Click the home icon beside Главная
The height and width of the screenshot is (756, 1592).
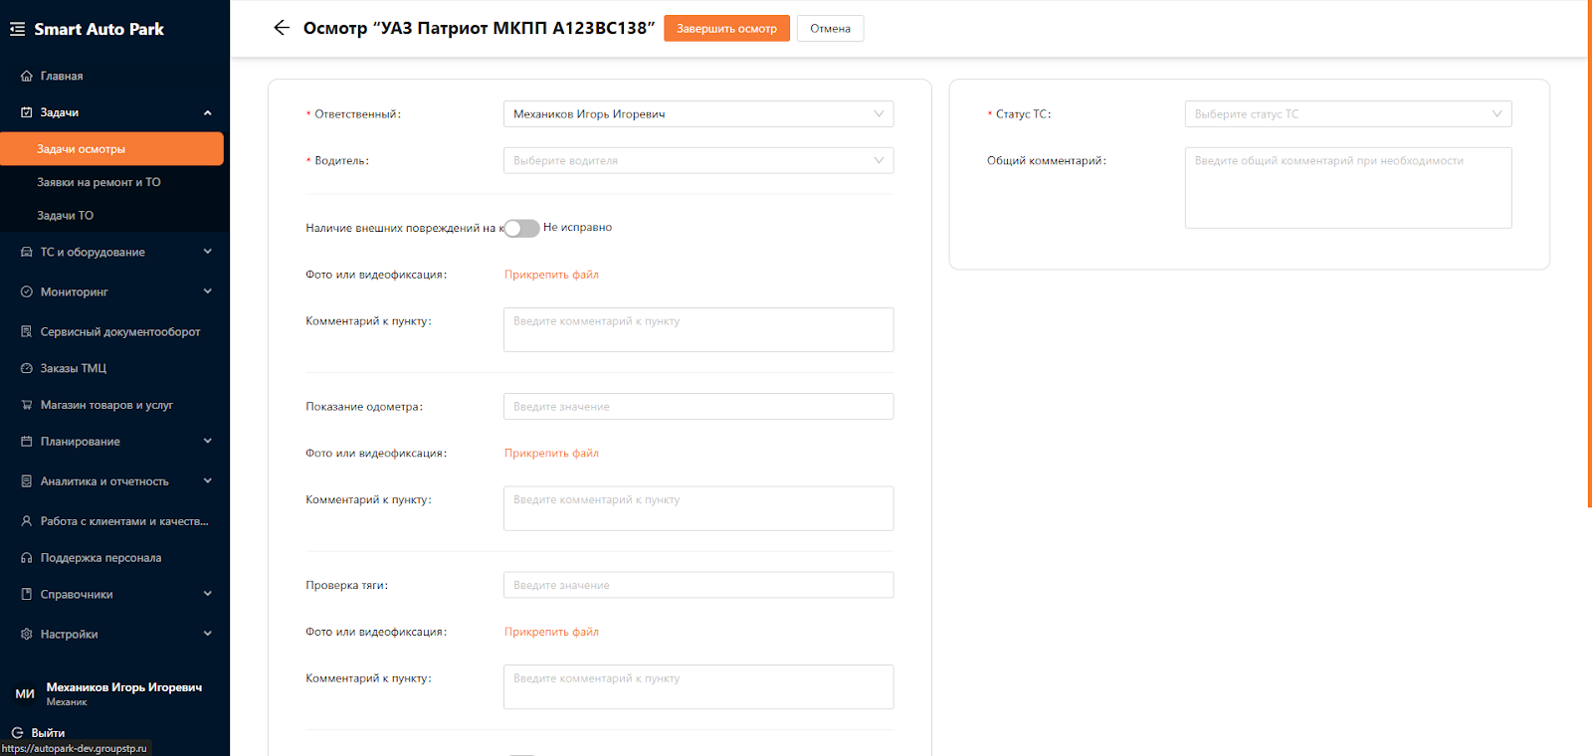click(x=27, y=76)
